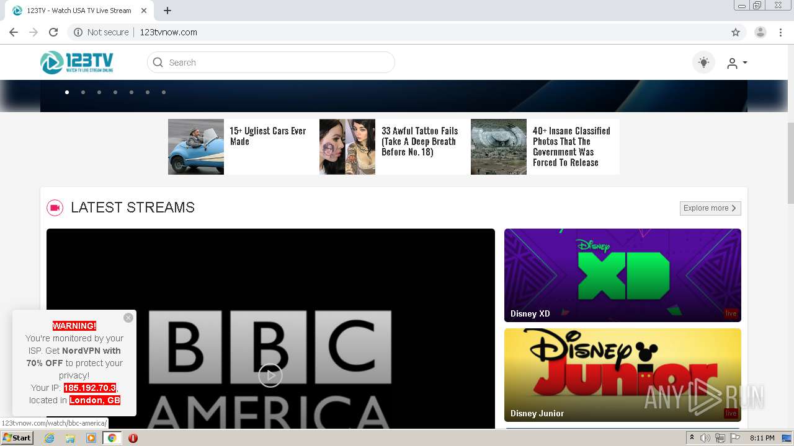This screenshot has height=446, width=794.
Task: Open the 15+ Ugliest Cars ad thumbnail
Action: (x=196, y=147)
